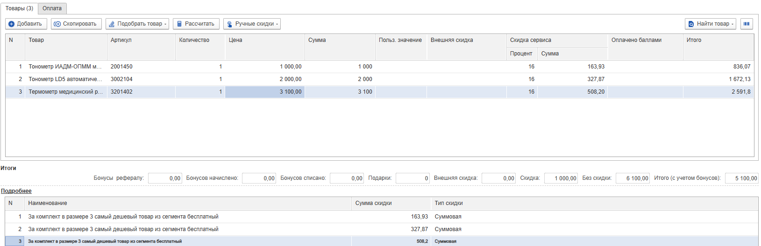The width and height of the screenshot is (761, 246).
Task: Click discount sum cell 508,20
Action: pyautogui.click(x=572, y=92)
